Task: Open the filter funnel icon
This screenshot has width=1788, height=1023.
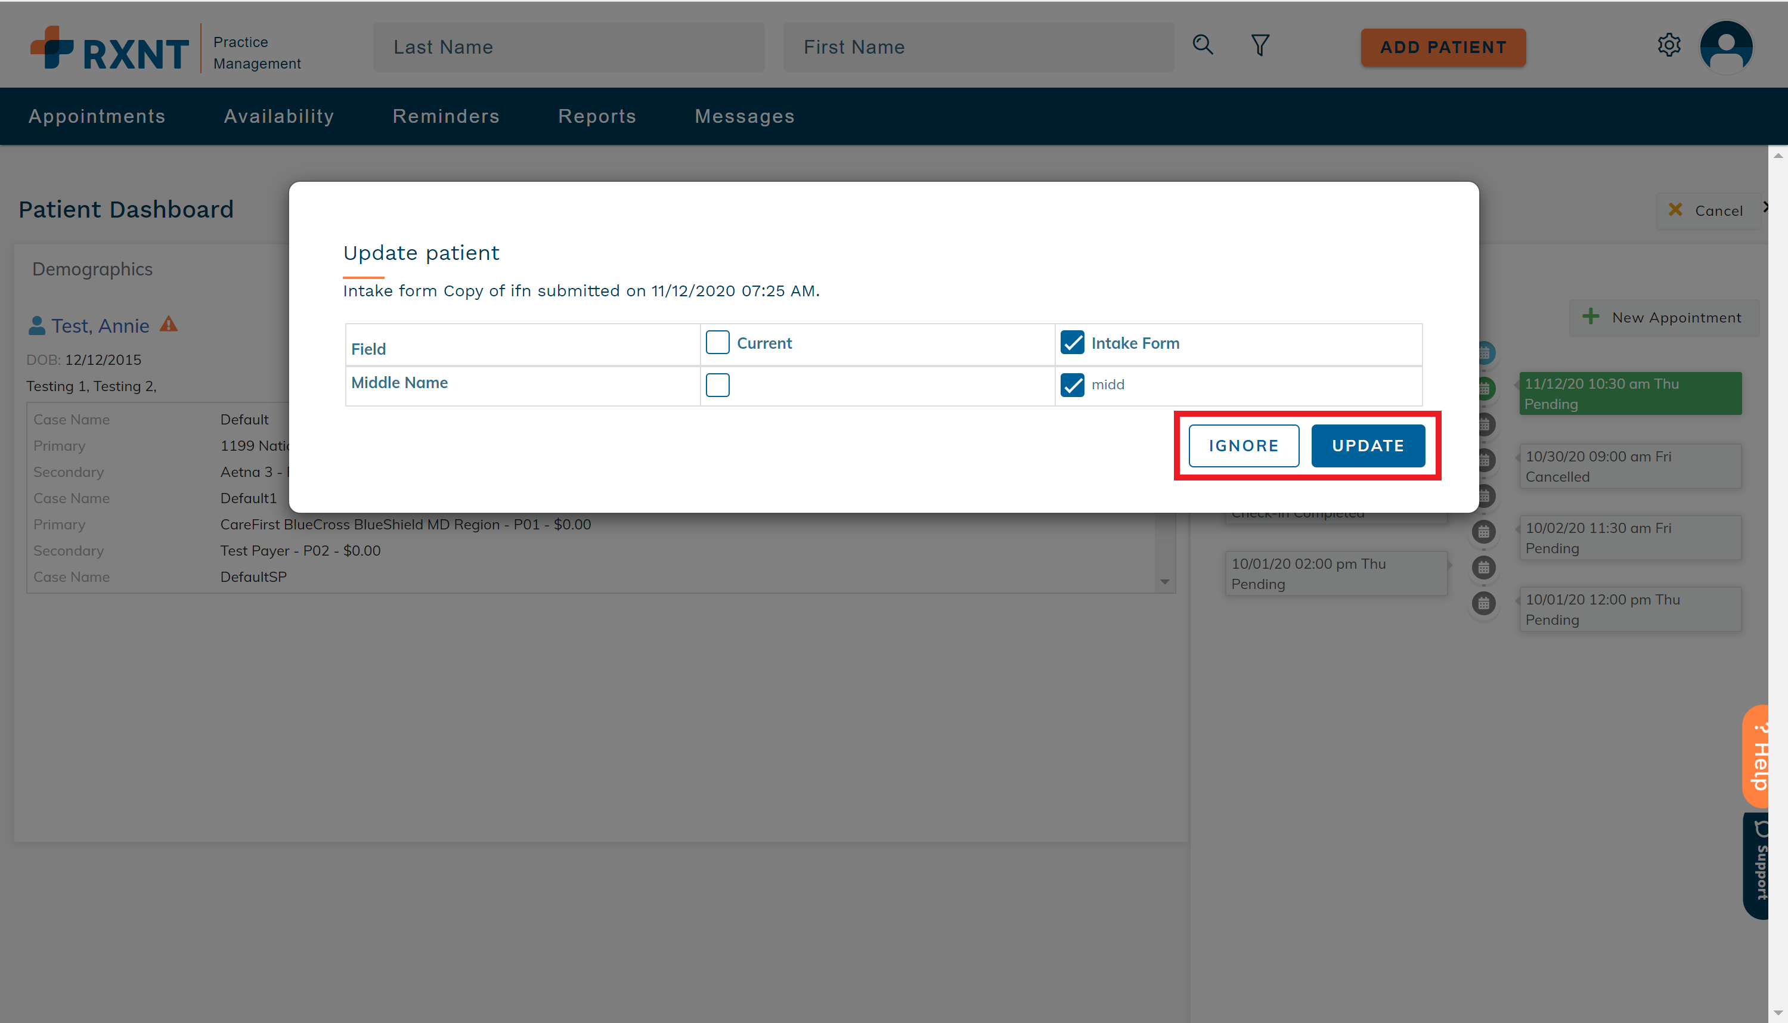Action: 1260,46
